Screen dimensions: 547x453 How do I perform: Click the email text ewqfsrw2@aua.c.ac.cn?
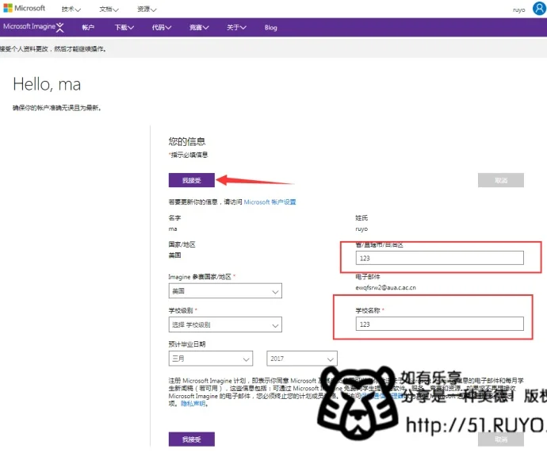(385, 287)
